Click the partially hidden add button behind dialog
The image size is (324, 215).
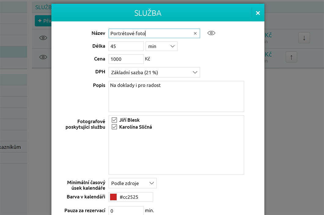43,21
